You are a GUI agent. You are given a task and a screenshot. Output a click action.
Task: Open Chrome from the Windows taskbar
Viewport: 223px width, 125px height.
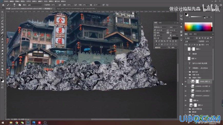tap(17, 123)
